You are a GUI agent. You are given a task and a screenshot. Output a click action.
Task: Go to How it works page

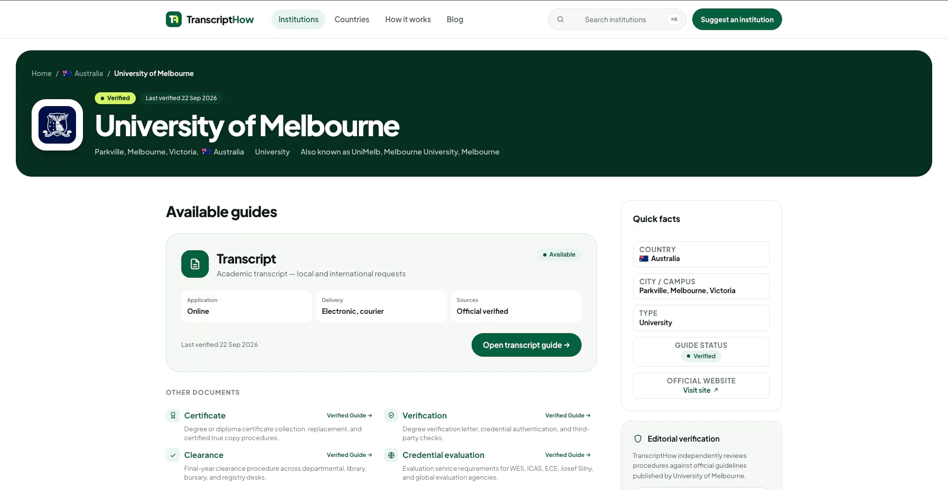tap(408, 19)
